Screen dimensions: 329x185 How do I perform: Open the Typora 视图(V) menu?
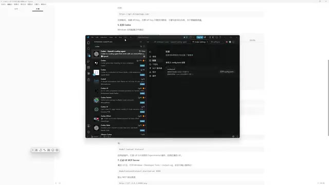tap(30, 4)
